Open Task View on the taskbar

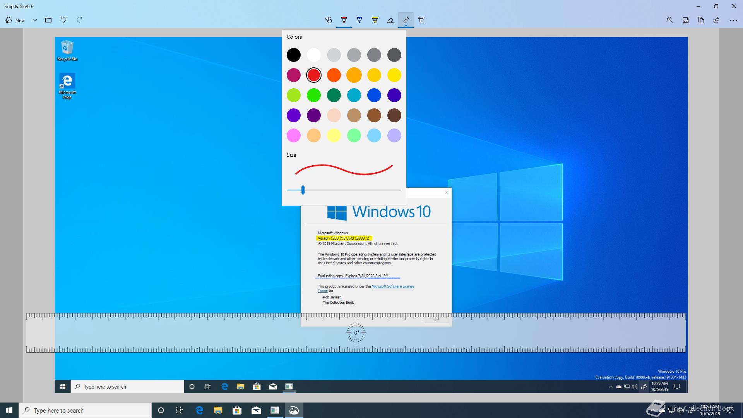pos(180,410)
